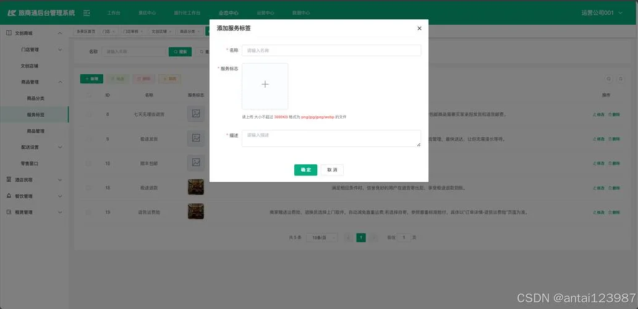
Task: Click the 名称 search input in background page
Action: click(x=134, y=52)
